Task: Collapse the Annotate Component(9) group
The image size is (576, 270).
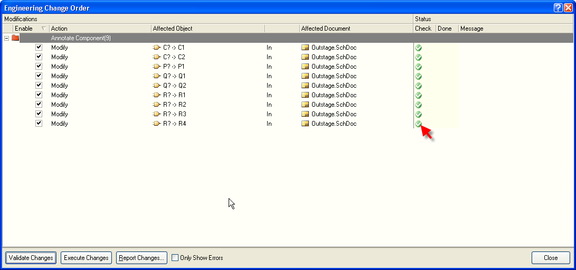Action: (7, 38)
